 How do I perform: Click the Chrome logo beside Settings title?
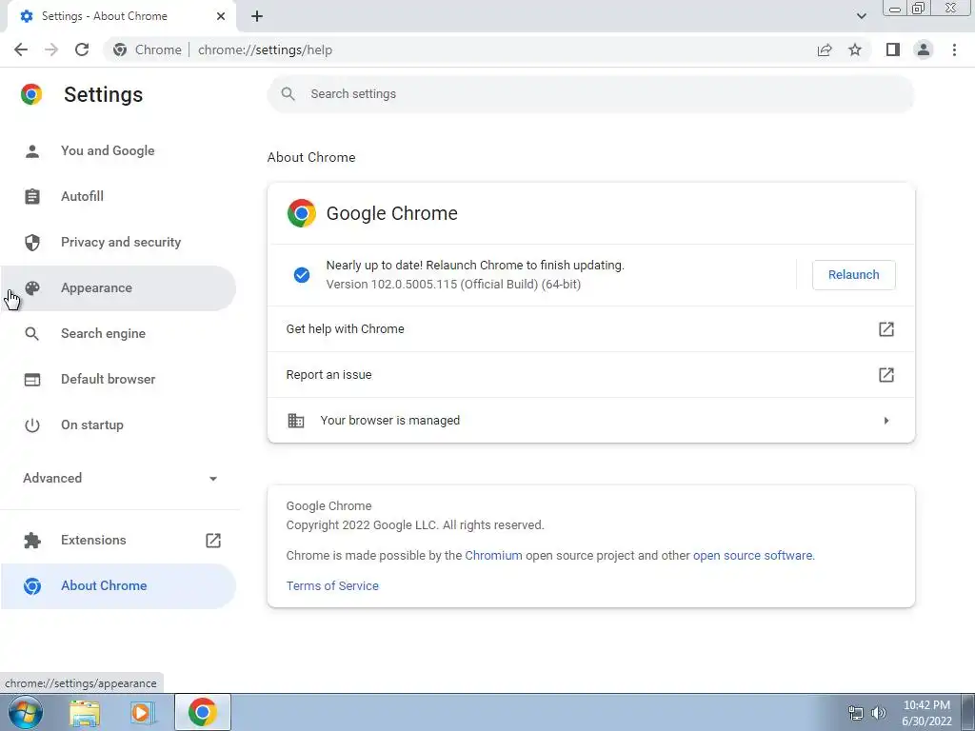pos(31,94)
